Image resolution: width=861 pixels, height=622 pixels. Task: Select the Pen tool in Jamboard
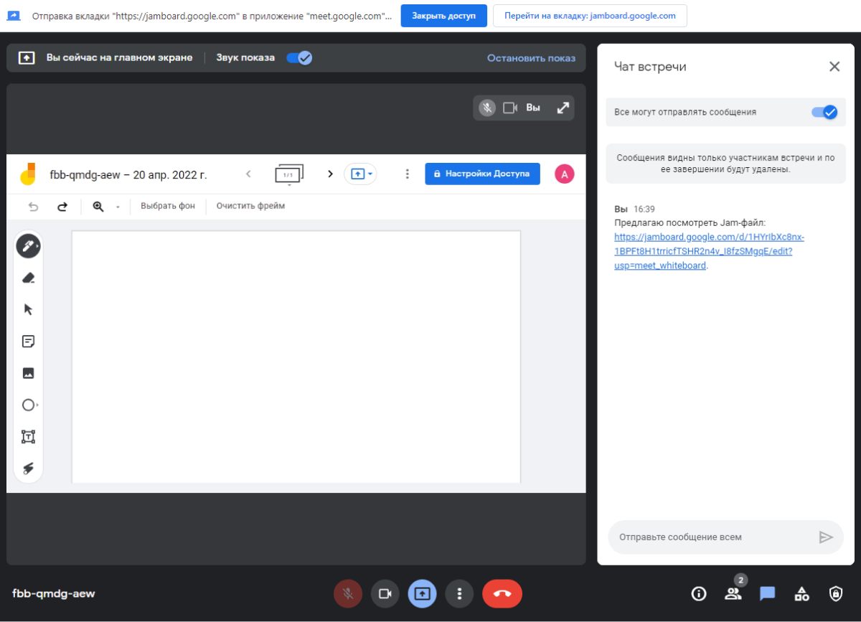tap(28, 246)
